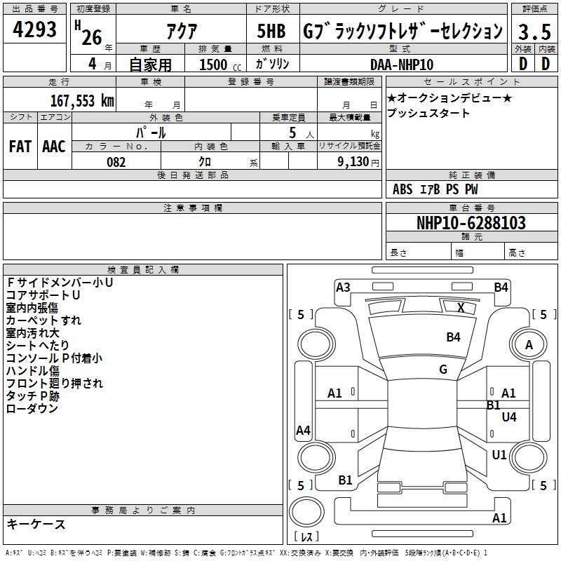The height and width of the screenshot is (561, 561).
Task: Click the 後日発送部品 header
Action: [x=192, y=175]
